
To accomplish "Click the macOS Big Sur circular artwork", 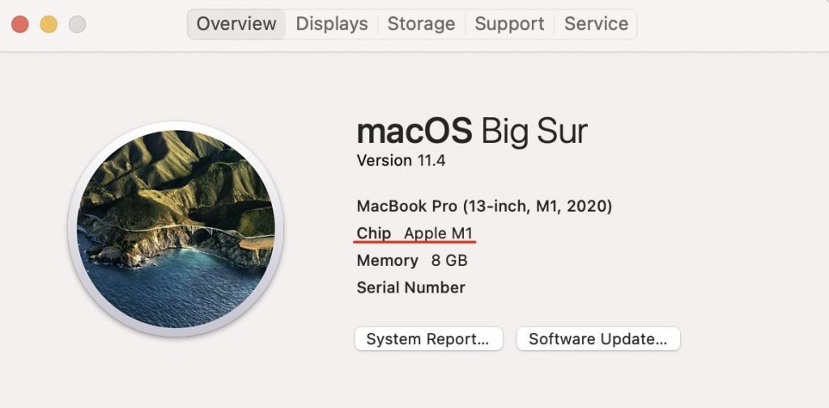I will (x=176, y=228).
